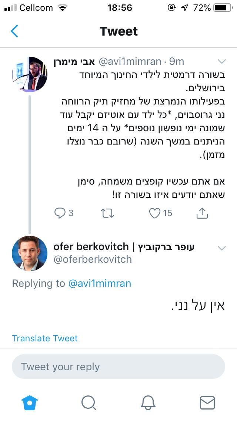Open the Notifications bell tab

[x=148, y=402]
